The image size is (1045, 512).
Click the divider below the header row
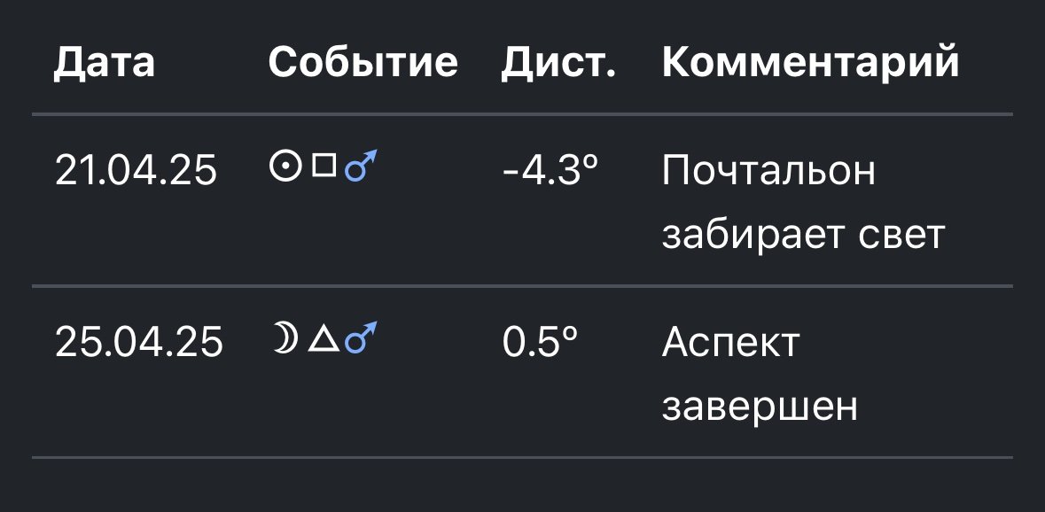point(523,114)
